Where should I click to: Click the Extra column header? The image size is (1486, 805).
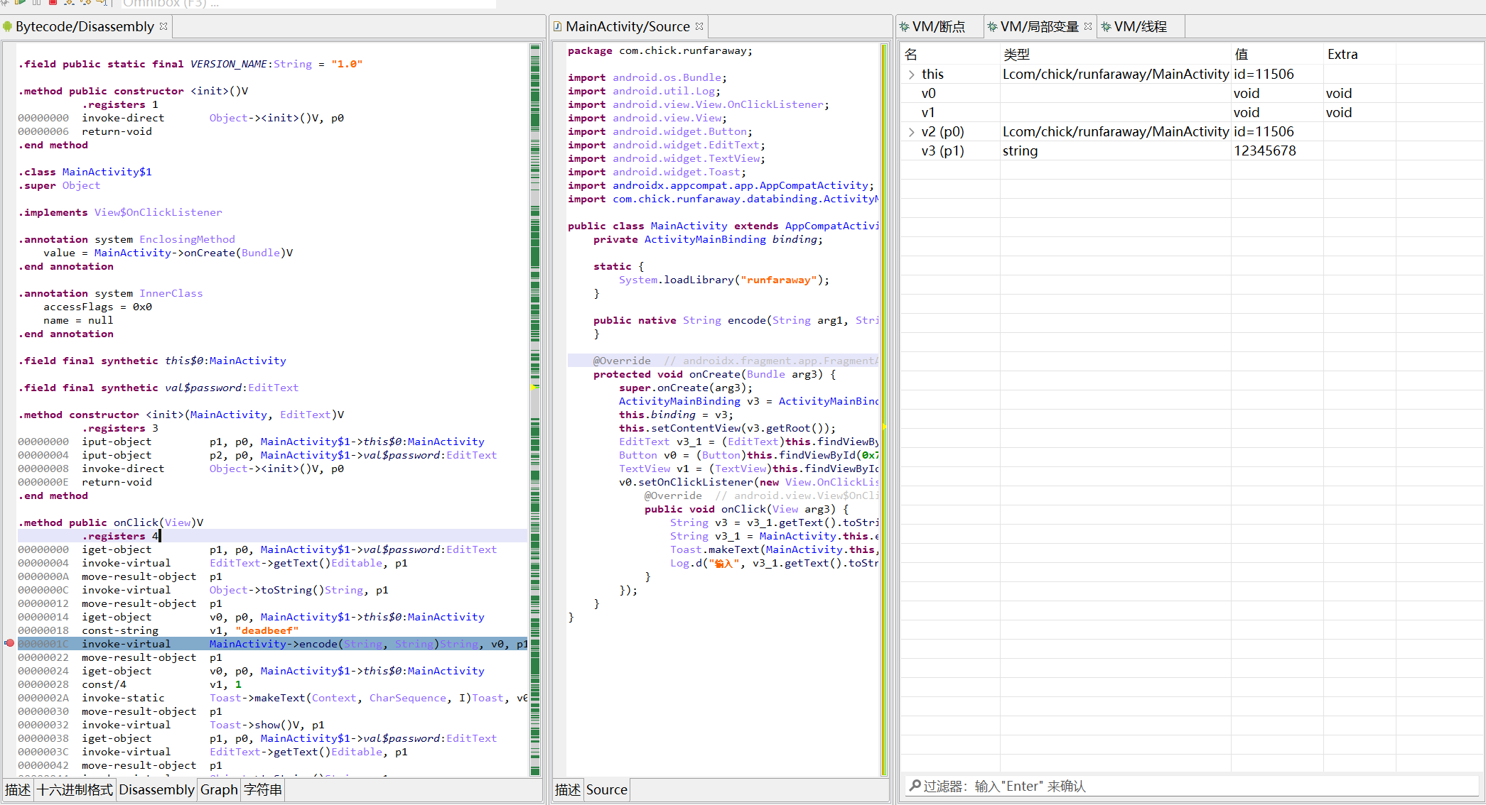tap(1360, 55)
